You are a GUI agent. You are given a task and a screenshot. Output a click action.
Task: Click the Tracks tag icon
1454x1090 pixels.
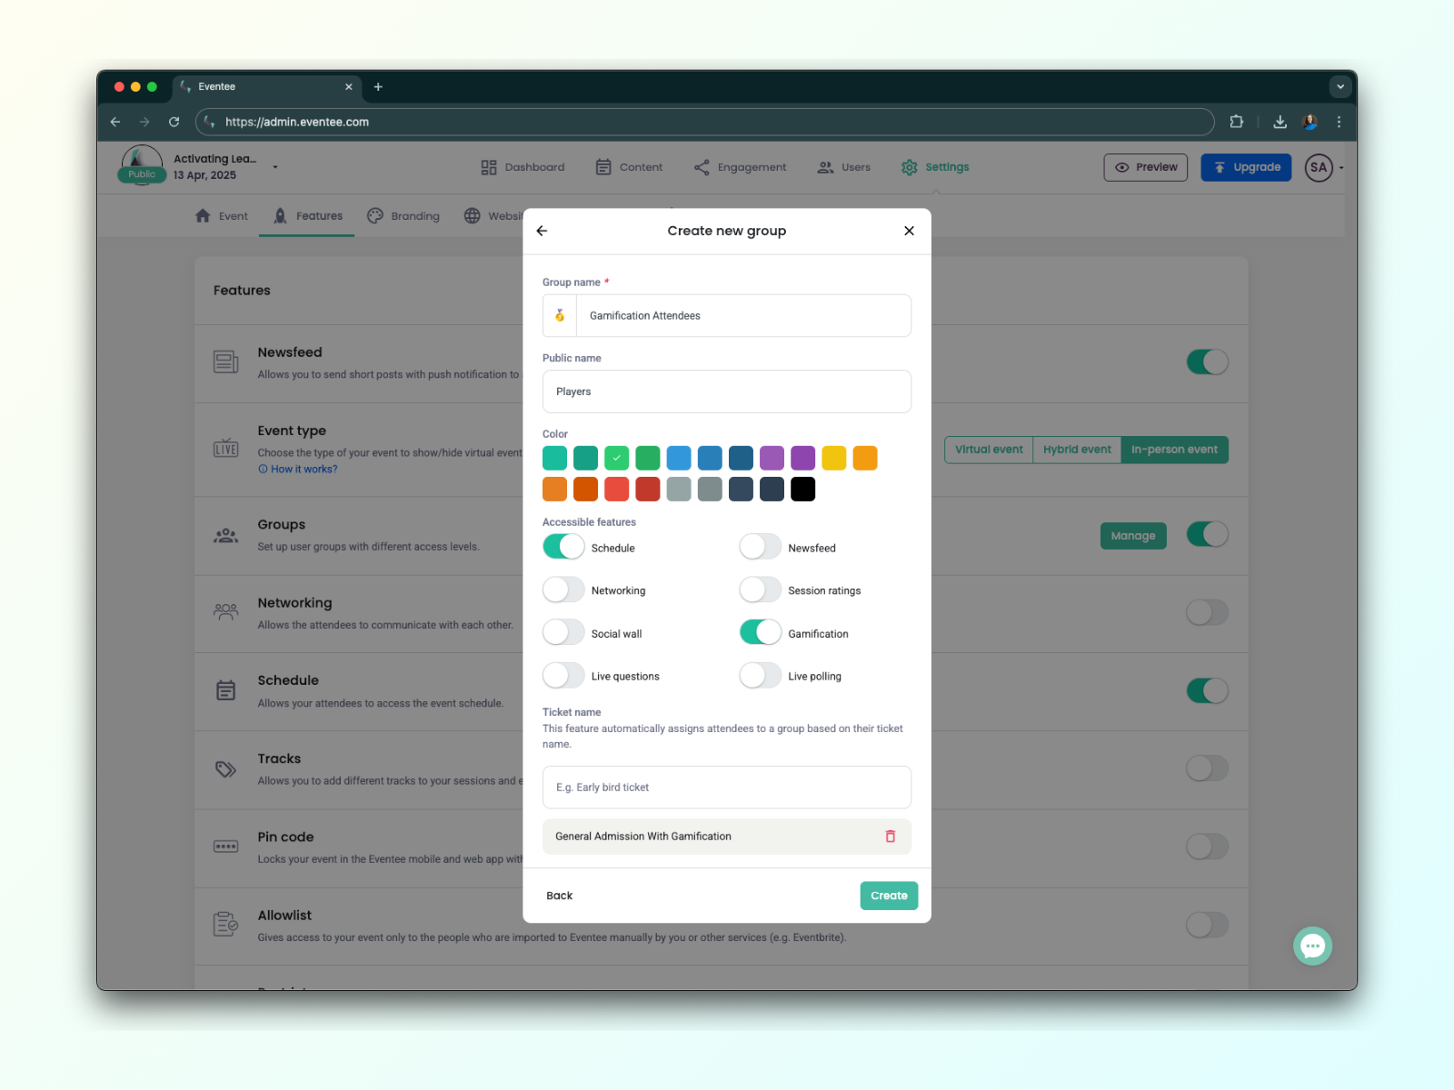[225, 769]
